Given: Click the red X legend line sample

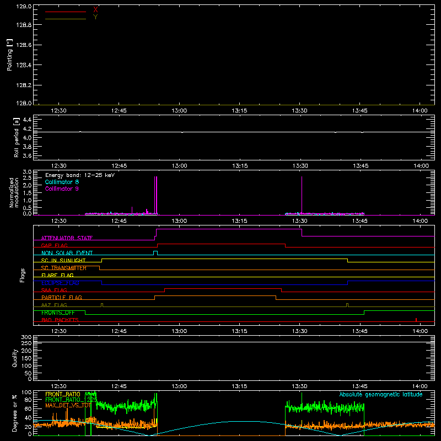Looking at the screenshot, I should click(66, 12).
